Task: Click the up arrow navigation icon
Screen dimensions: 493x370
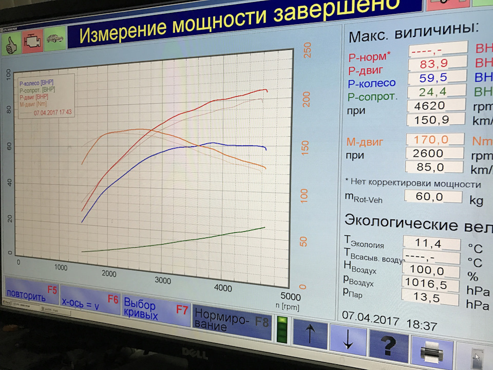Action: [x=310, y=334]
